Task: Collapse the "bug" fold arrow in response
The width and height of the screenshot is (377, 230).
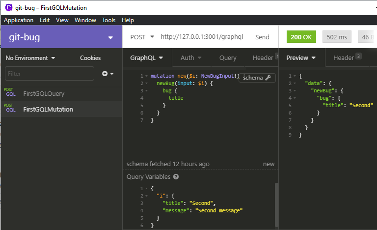Action: pos(295,98)
